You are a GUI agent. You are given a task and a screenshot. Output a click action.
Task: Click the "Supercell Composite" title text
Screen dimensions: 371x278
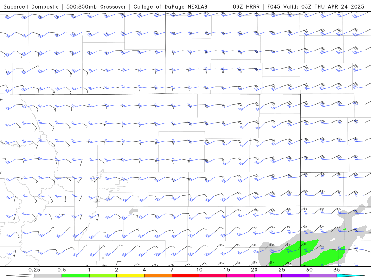(x=31, y=7)
